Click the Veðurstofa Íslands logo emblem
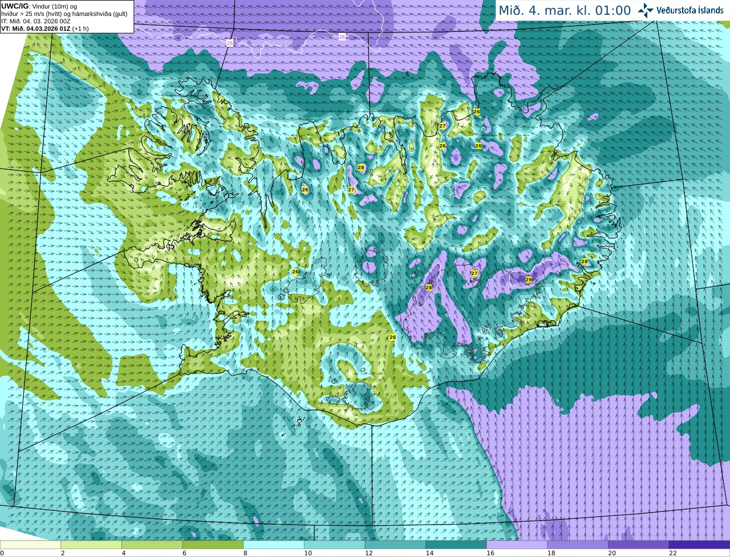Image resolution: width=730 pixels, height=557 pixels. [x=645, y=10]
